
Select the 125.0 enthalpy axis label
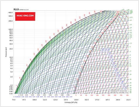[x=55, y=100]
